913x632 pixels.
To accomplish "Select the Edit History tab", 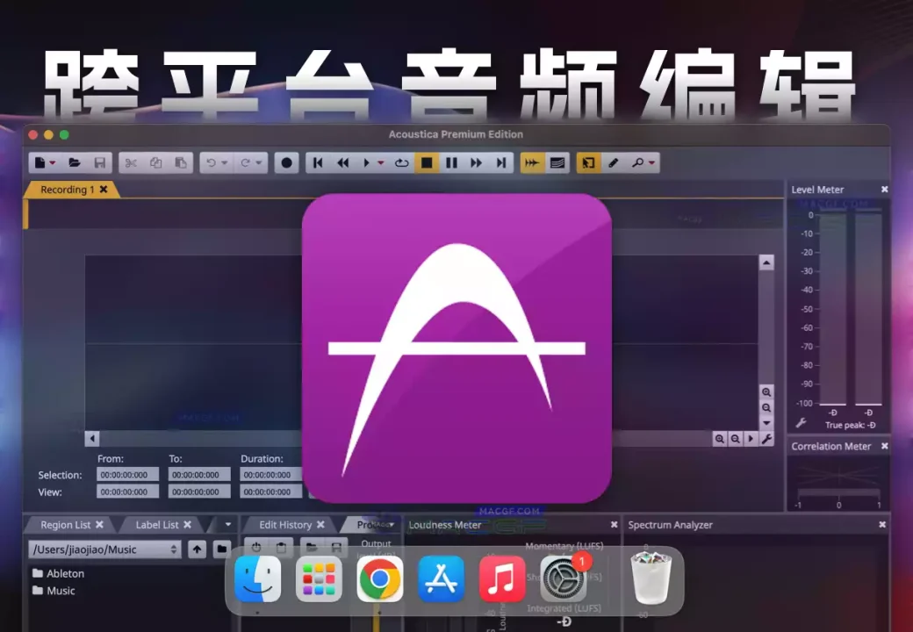I will point(284,524).
